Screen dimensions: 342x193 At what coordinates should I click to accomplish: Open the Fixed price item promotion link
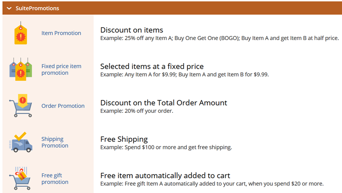[61, 70]
